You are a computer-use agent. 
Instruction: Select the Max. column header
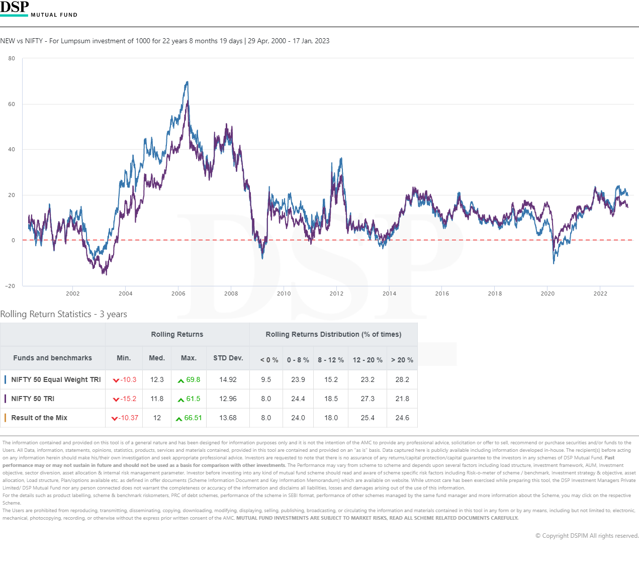point(189,358)
